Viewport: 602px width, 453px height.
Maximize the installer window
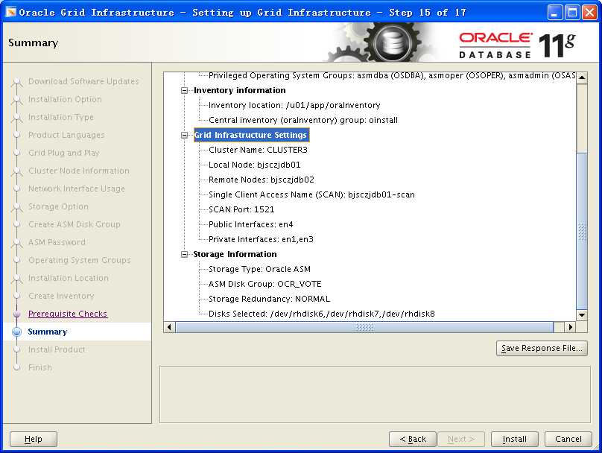[572, 12]
